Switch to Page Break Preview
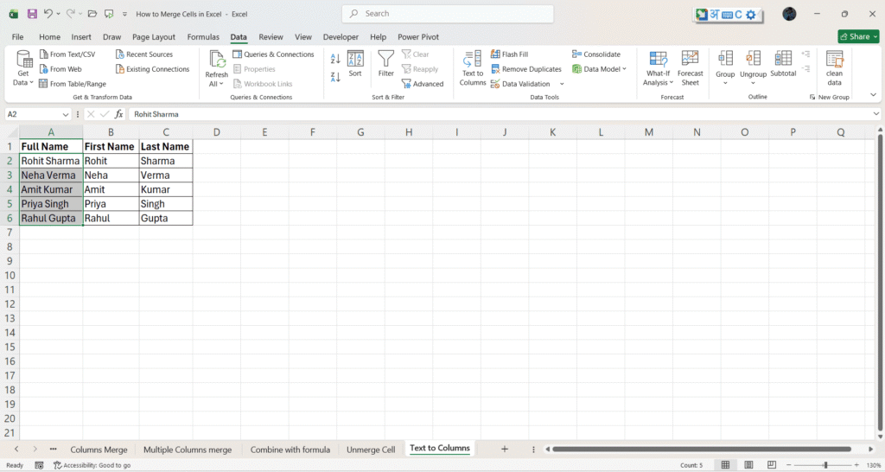The height and width of the screenshot is (472, 885). tap(772, 465)
